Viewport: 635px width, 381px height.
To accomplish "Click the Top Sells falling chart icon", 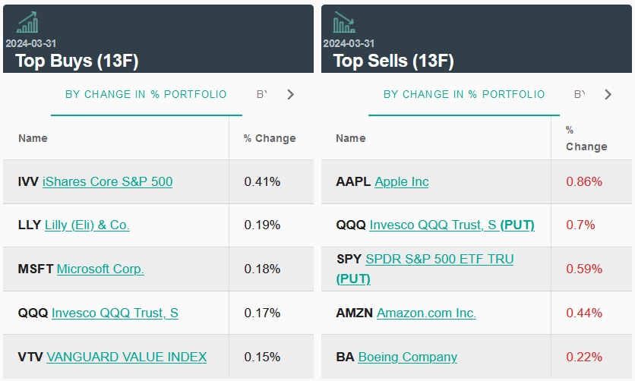I will pos(344,23).
